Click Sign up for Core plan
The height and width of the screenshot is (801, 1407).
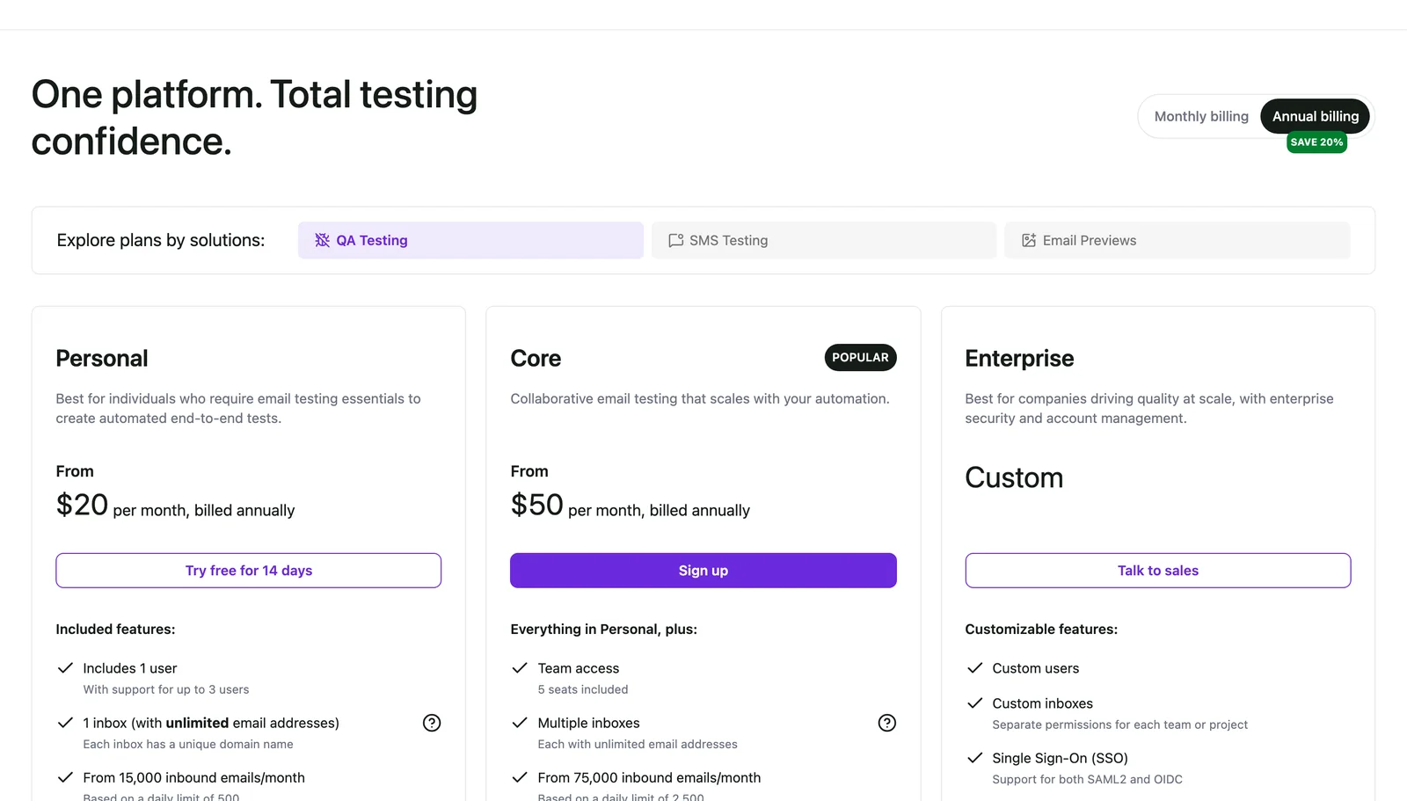pyautogui.click(x=703, y=571)
